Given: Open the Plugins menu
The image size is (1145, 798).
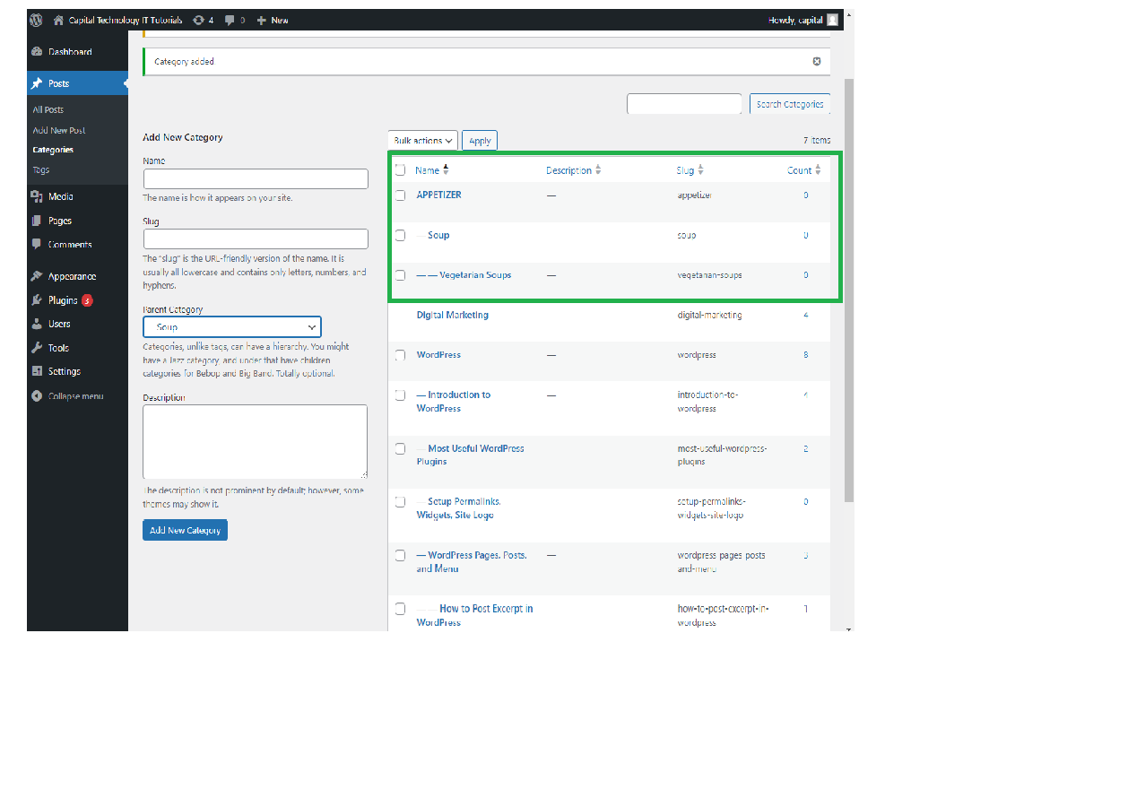Looking at the screenshot, I should point(62,300).
